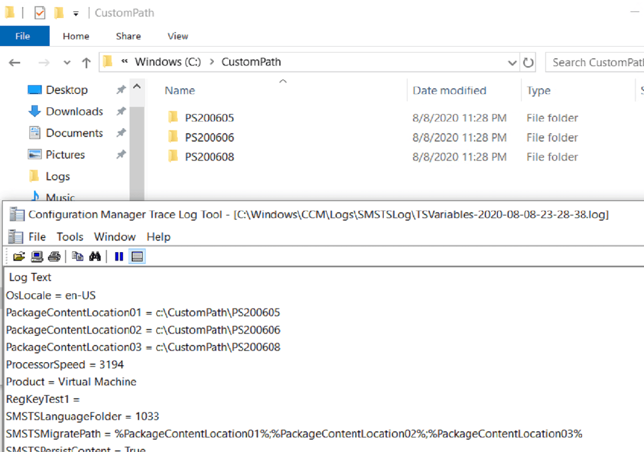Viewport: 644px width, 452px height.
Task: Click the refresh icon in the address bar
Action: click(x=528, y=62)
